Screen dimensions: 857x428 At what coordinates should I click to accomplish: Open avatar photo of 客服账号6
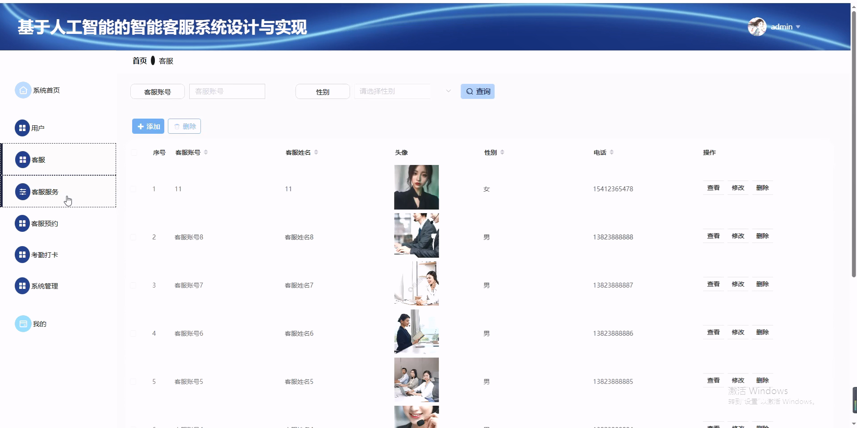(x=416, y=332)
